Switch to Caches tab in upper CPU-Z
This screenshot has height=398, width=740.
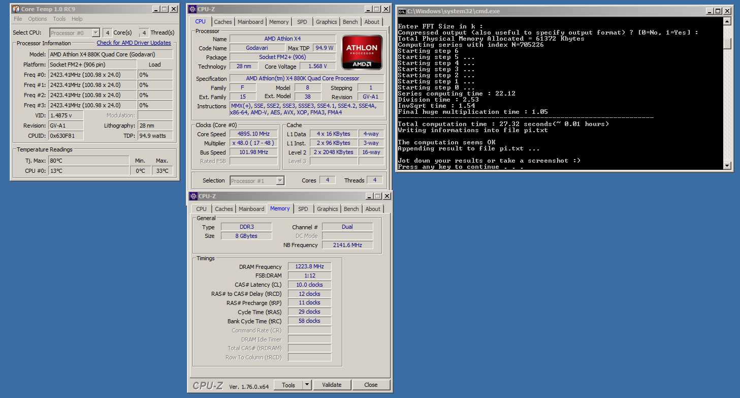[223, 22]
